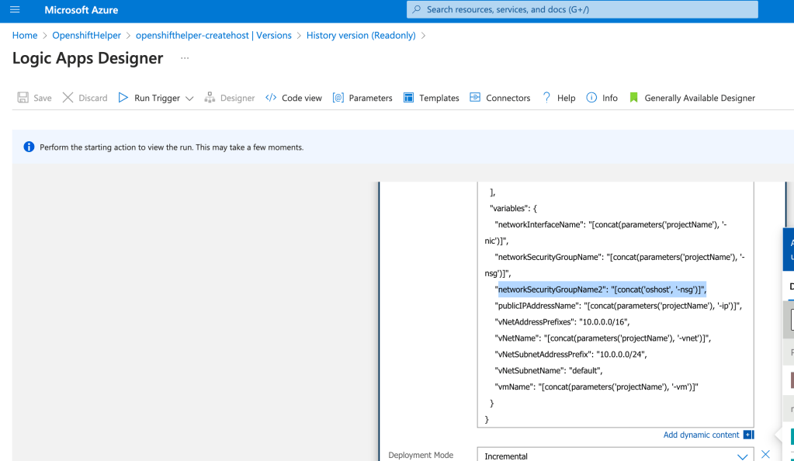Click the Designer flowchart icon
Image resolution: width=794 pixels, height=461 pixels.
[210, 97]
